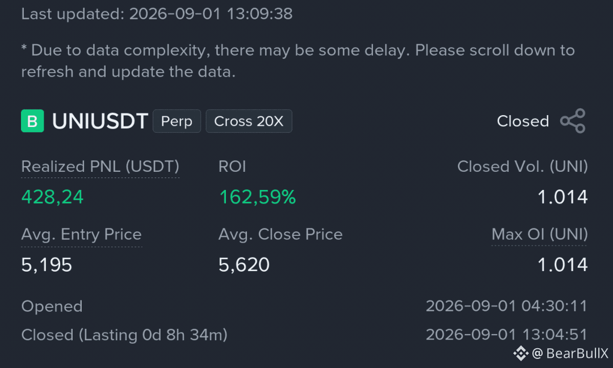Click the Binance logo watermark icon
613x368 pixels.
pos(520,353)
